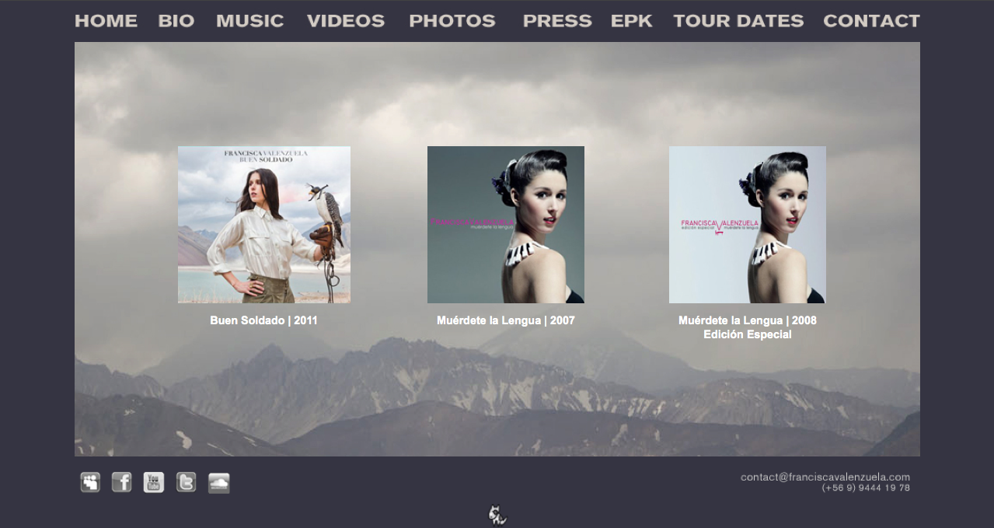Select the Muérdete la Lengua 2007 cover

506,225
